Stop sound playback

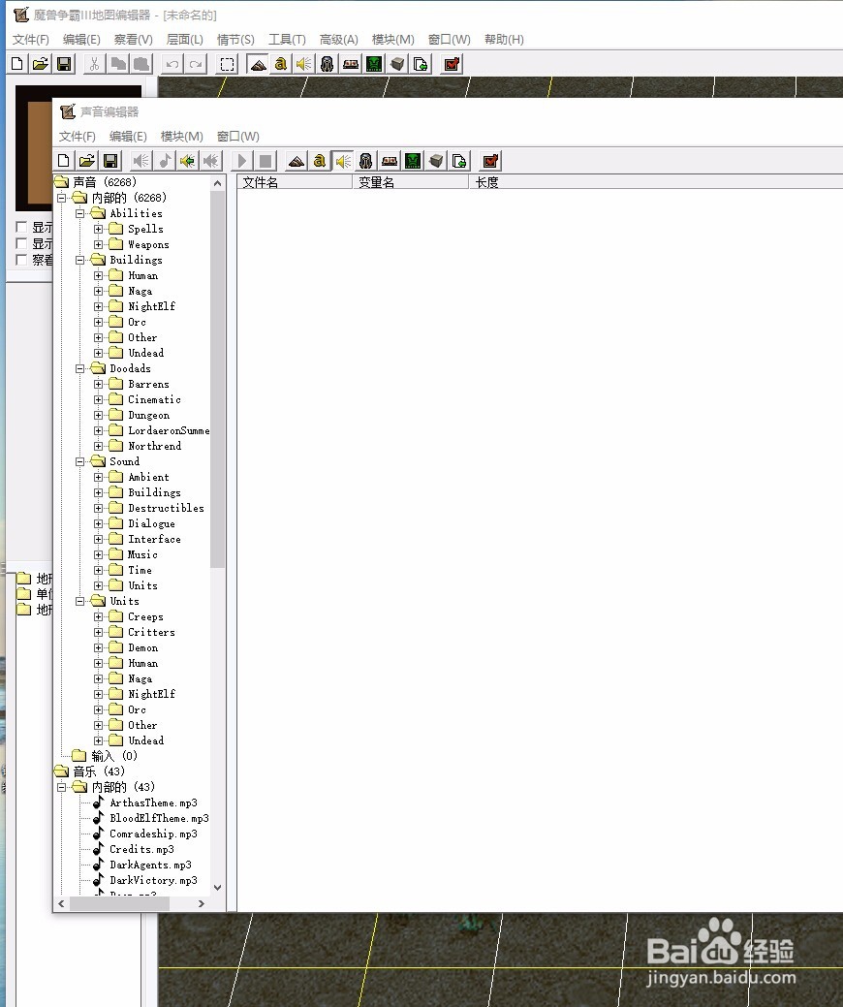pos(265,161)
